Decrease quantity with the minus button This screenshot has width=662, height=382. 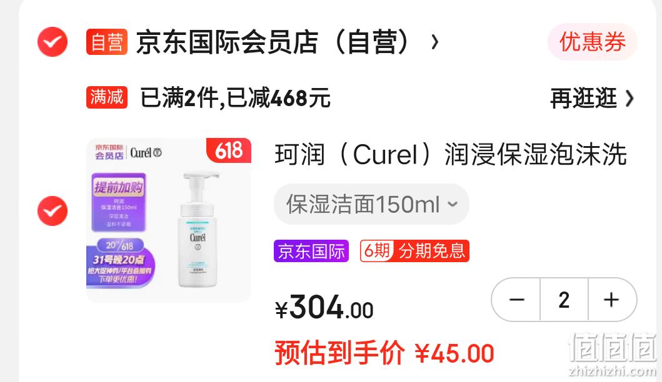516,300
